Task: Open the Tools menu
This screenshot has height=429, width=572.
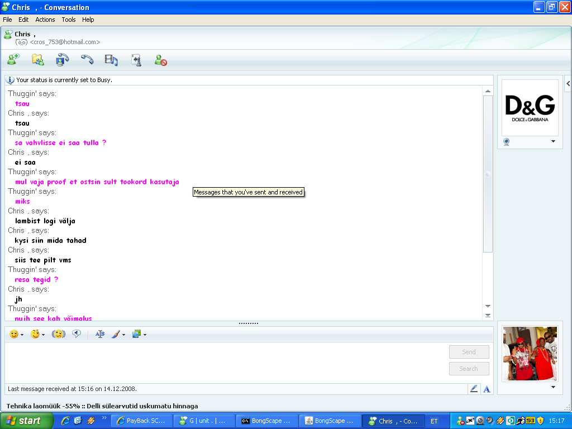Action: point(68,19)
